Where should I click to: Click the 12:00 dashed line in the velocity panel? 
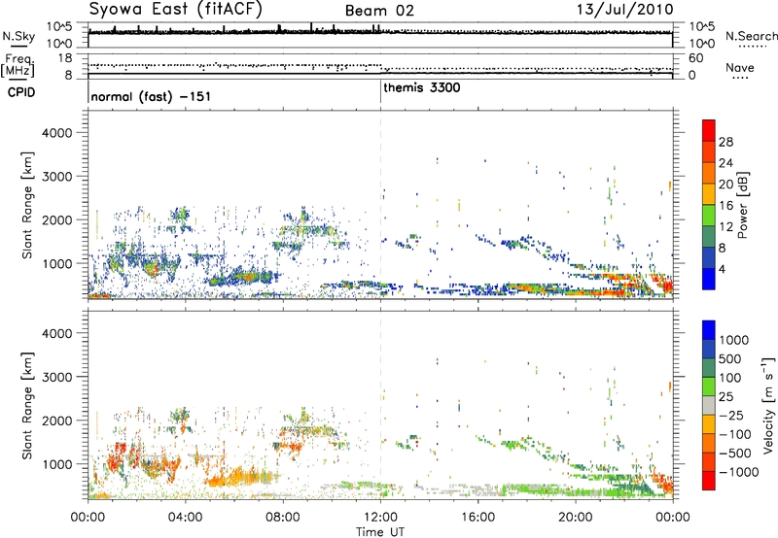pyautogui.click(x=380, y=406)
